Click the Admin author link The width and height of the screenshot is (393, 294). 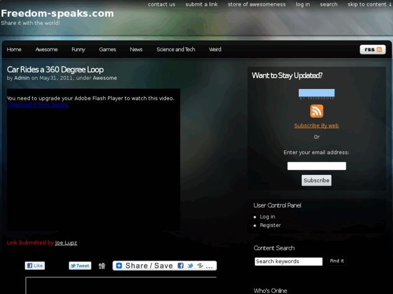22,78
